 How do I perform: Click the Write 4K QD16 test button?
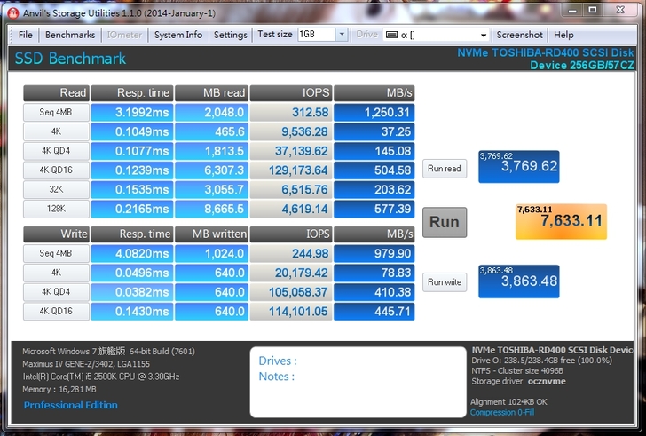[56, 312]
